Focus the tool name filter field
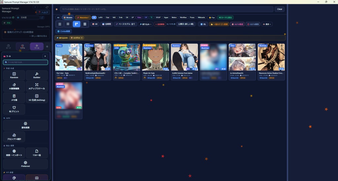 pyautogui.click(x=25, y=62)
